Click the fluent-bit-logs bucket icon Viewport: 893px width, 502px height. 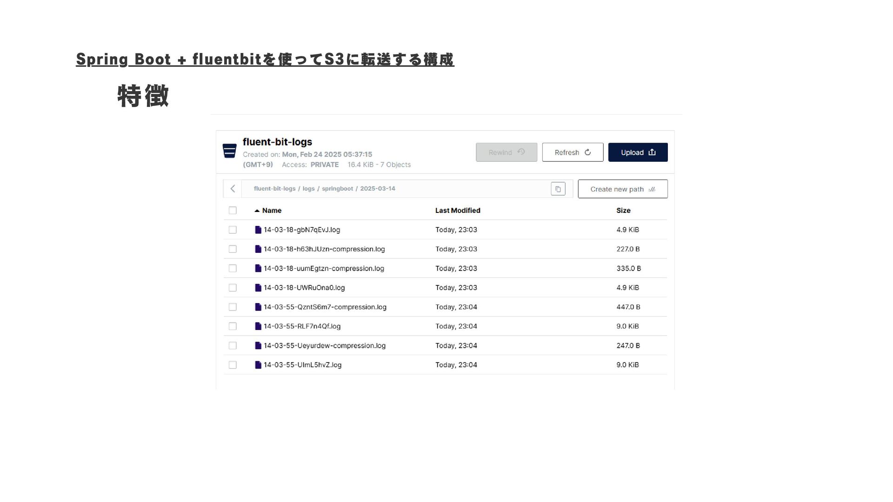[230, 151]
